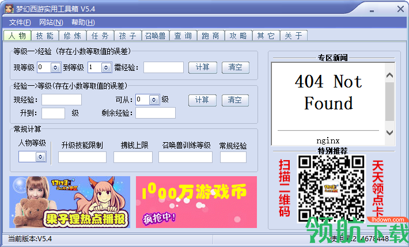Switch to the 任务 tab

tap(100, 36)
